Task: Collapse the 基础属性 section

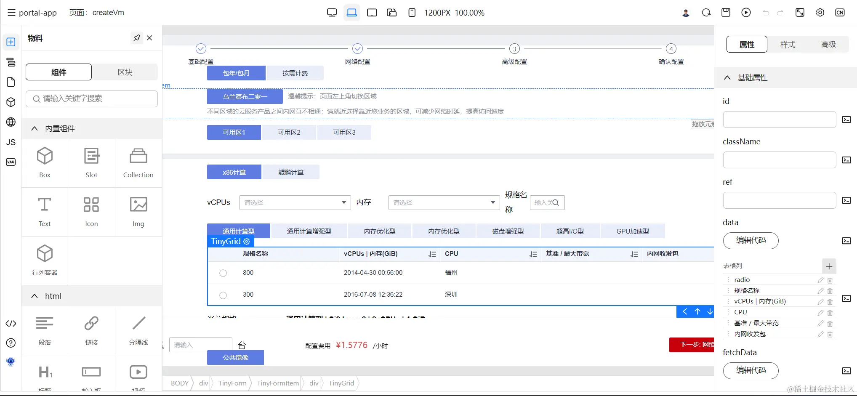Action: pos(727,77)
